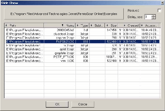
Task: Sort the list by Size column
Action: (x=111, y=25)
